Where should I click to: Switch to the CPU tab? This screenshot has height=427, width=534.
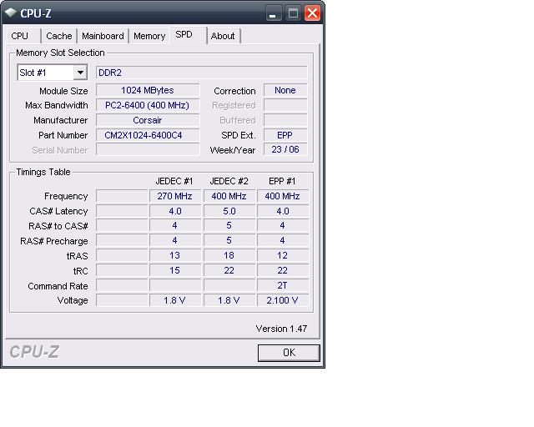[x=24, y=36]
